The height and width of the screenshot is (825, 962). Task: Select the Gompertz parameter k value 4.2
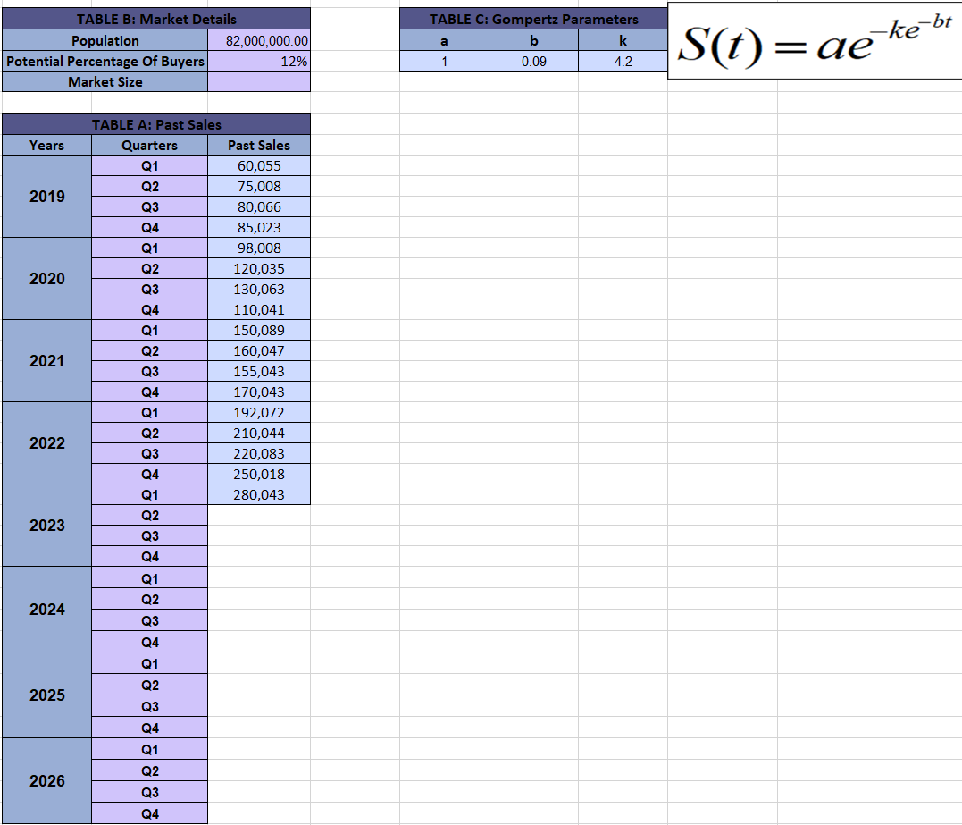623,61
